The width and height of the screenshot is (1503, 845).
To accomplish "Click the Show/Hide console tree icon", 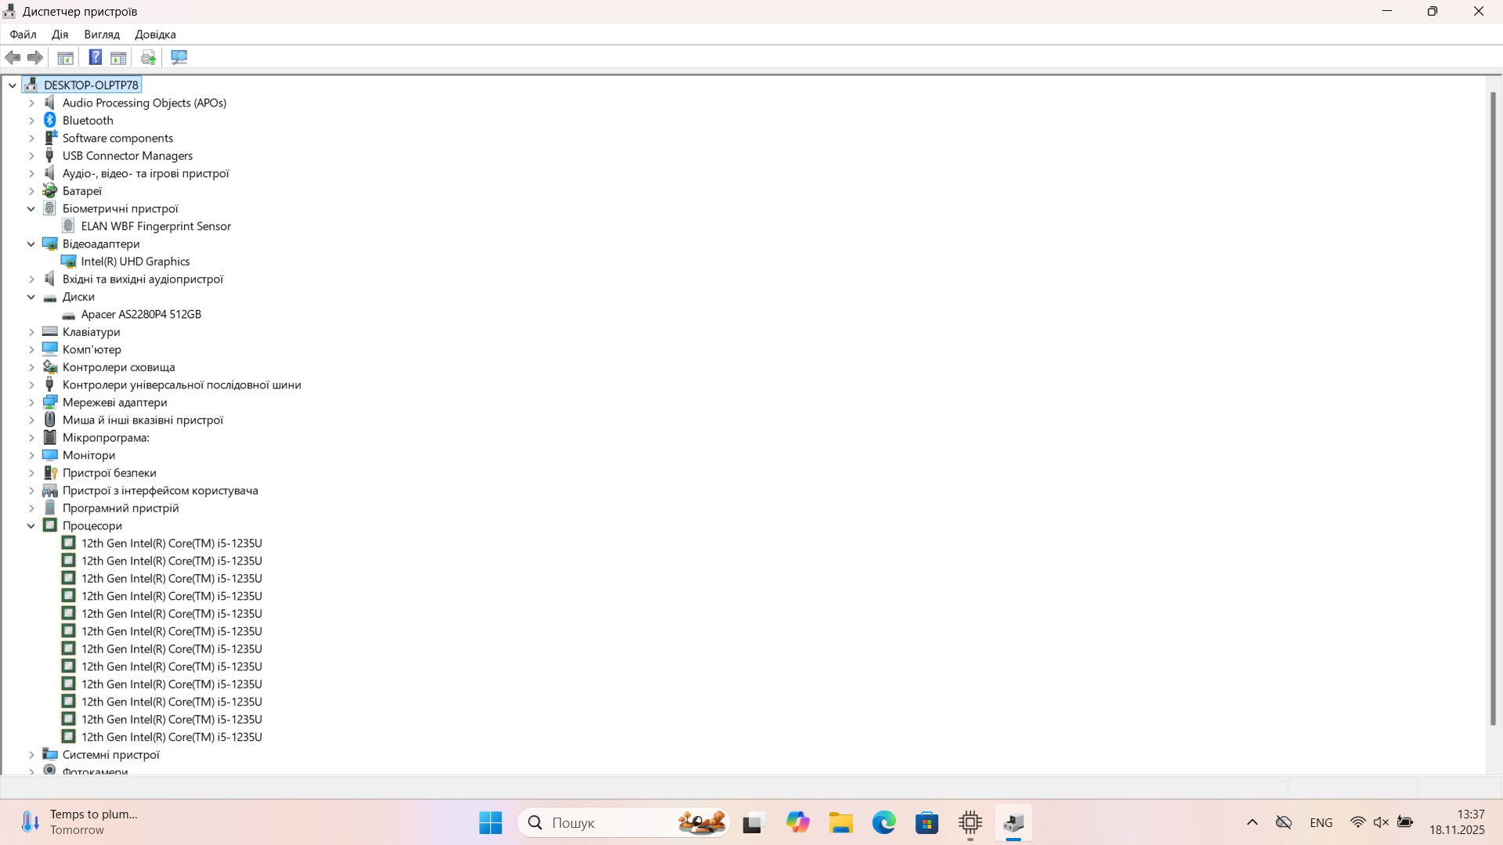I will [x=66, y=57].
